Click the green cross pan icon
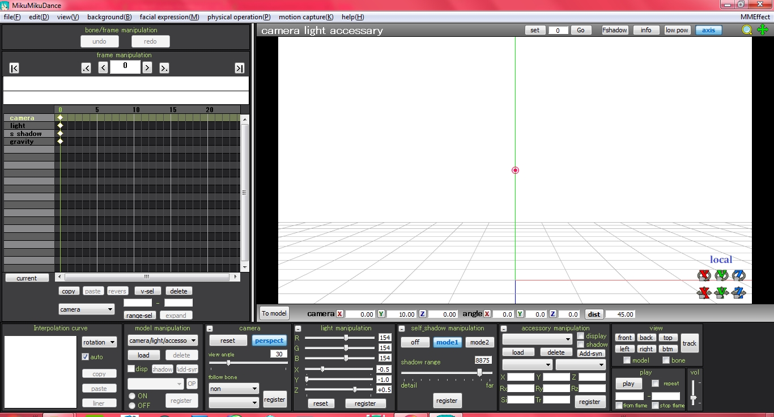 tap(762, 30)
